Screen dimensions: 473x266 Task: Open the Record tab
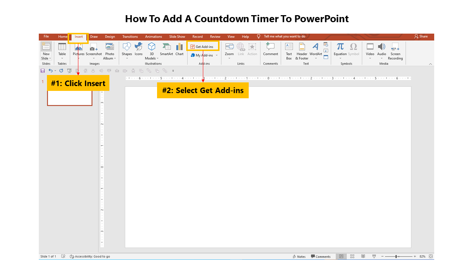(x=197, y=37)
